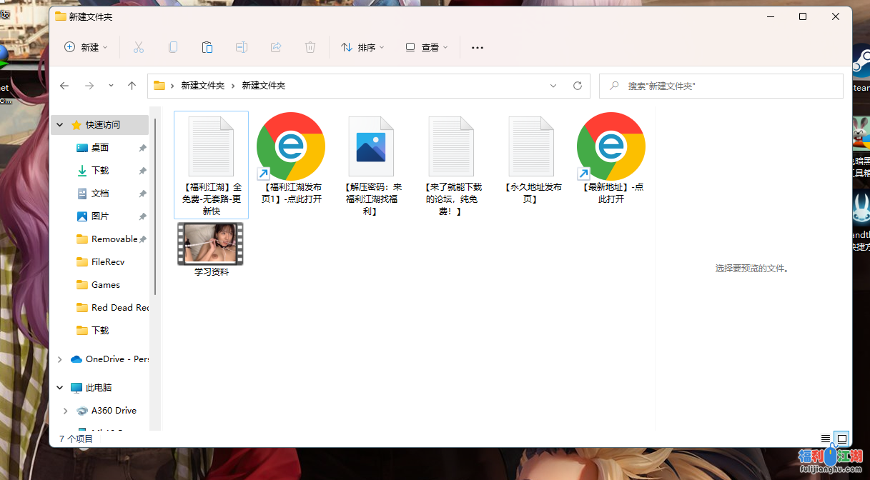Expand the OneDrive tree node

(60, 359)
